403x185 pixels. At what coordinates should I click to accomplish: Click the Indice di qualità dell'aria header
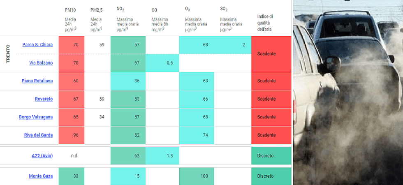265,23
